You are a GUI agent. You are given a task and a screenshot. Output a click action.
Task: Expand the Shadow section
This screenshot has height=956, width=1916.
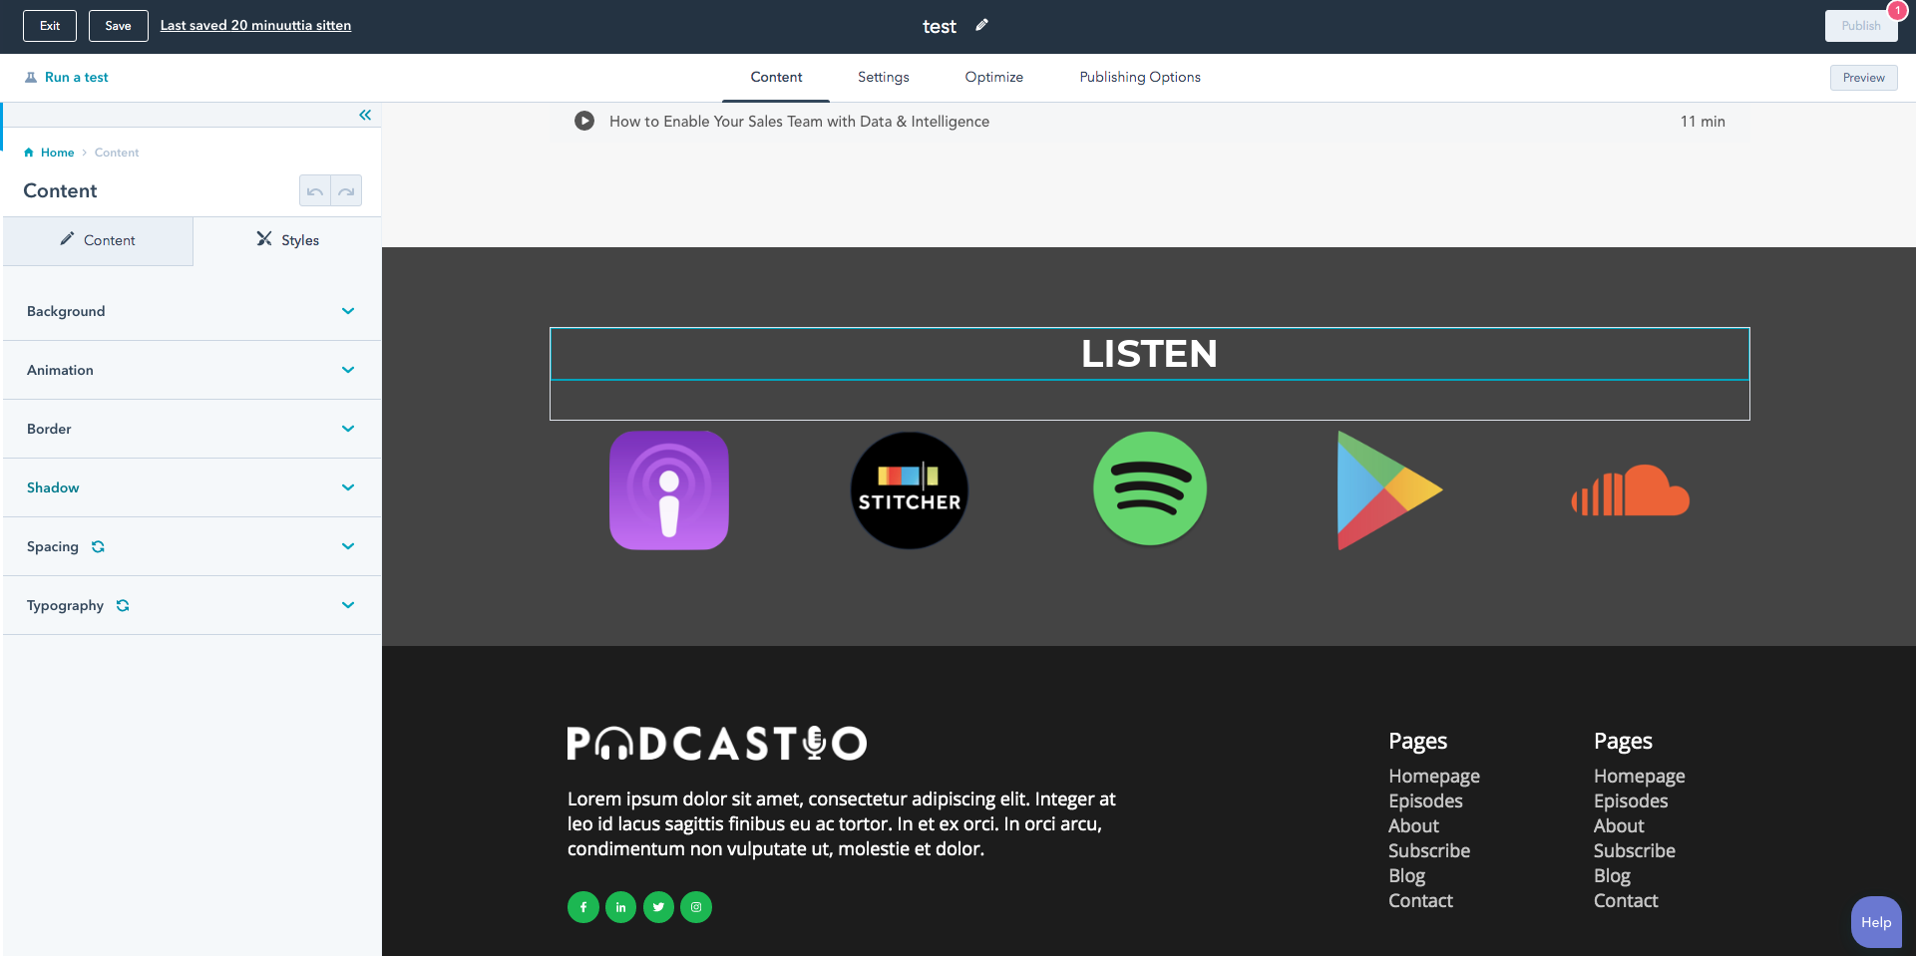(x=192, y=487)
